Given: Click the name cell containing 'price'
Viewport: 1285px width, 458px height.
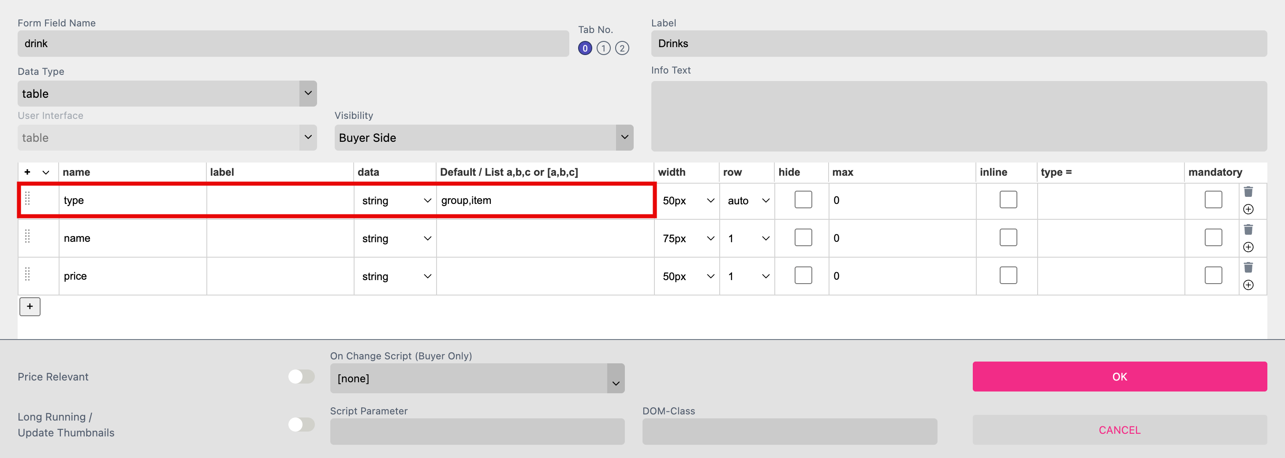Looking at the screenshot, I should click(133, 276).
